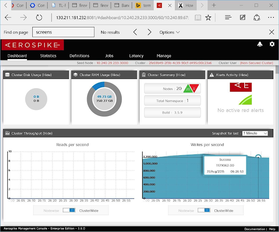Open a new browser tab
This screenshot has height=232, width=279.
214,5
